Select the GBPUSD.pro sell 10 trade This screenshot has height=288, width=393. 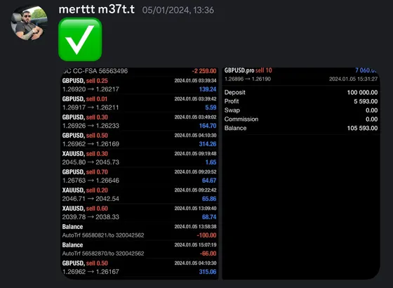pyautogui.click(x=301, y=74)
